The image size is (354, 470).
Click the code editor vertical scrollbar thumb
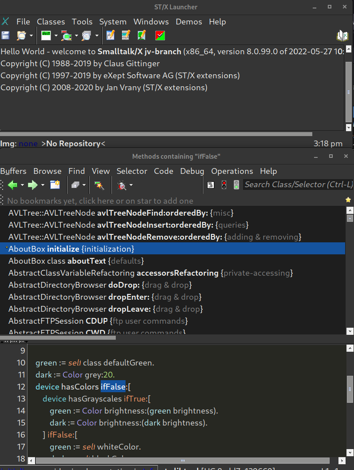(x=350, y=389)
